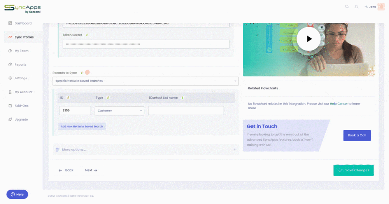Click the iContact List name field

click(186, 111)
